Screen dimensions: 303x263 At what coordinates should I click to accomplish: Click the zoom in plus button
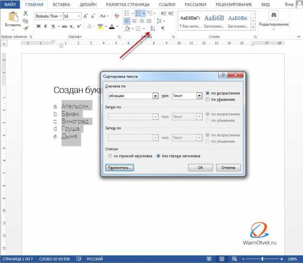coord(282,259)
